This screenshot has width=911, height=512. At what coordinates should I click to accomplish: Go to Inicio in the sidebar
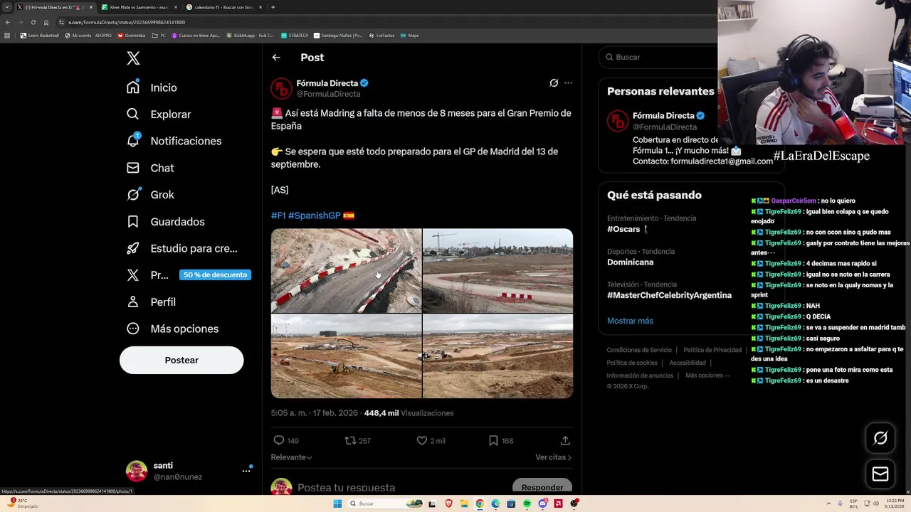[152, 87]
